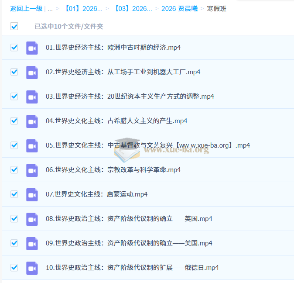This screenshot has width=294, height=283.
Task: Click 返回上一级 to go back
Action: click(26, 9)
